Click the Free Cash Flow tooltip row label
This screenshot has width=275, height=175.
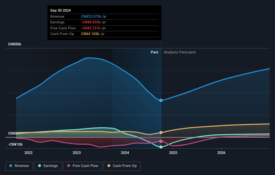point(63,28)
